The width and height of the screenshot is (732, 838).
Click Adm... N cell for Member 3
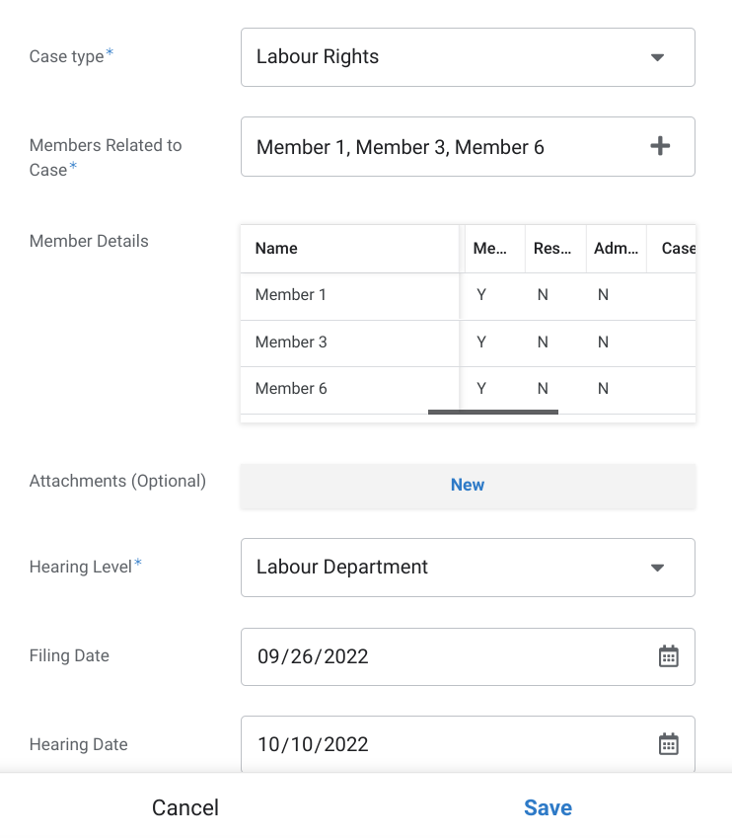pyautogui.click(x=603, y=343)
